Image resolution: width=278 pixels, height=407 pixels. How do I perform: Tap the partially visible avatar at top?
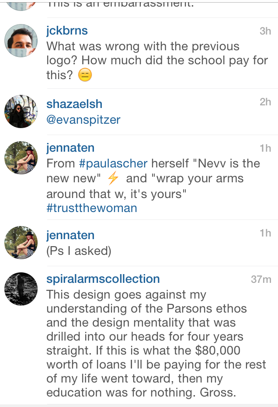pyautogui.click(x=21, y=5)
